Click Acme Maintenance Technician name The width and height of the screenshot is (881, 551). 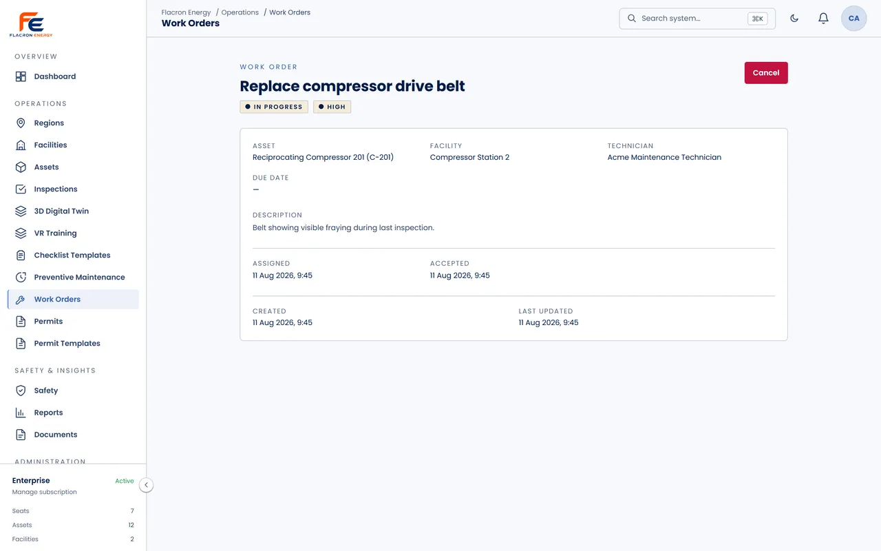pyautogui.click(x=664, y=158)
